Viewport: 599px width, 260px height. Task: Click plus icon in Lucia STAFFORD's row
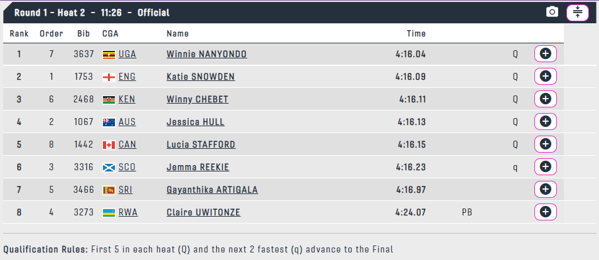point(545,144)
